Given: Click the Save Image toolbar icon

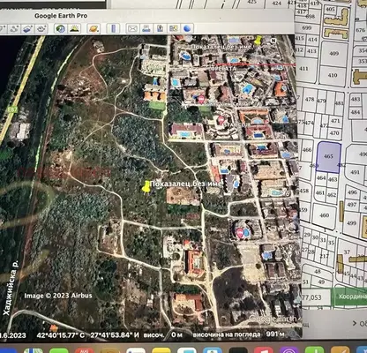Looking at the screenshot, I should [160, 28].
